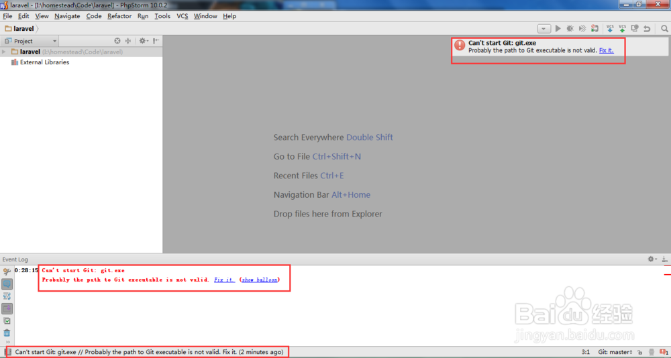Screen dimensions: 671x358
Task: Click the 0:28:15 timestamp in Event Log
Action: [27, 270]
